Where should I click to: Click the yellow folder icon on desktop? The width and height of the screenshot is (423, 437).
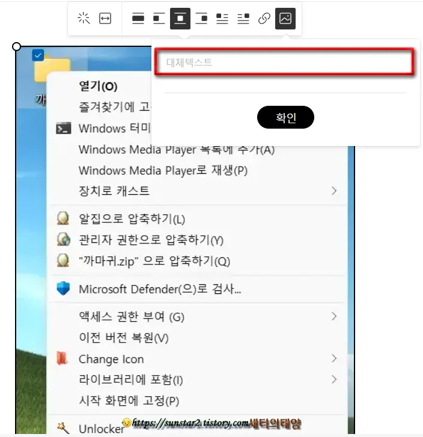pyautogui.click(x=52, y=69)
